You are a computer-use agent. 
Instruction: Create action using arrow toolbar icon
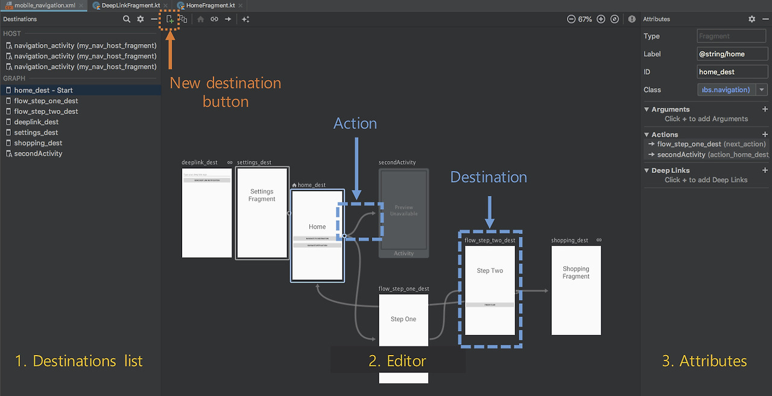point(228,19)
